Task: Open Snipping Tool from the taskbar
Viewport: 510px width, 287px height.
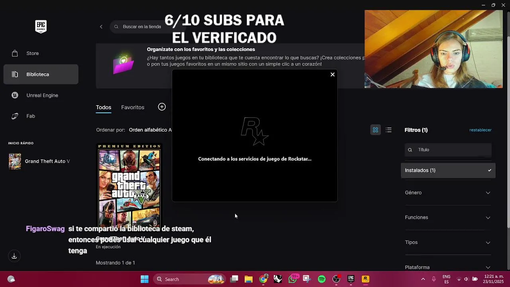Action: [307, 279]
